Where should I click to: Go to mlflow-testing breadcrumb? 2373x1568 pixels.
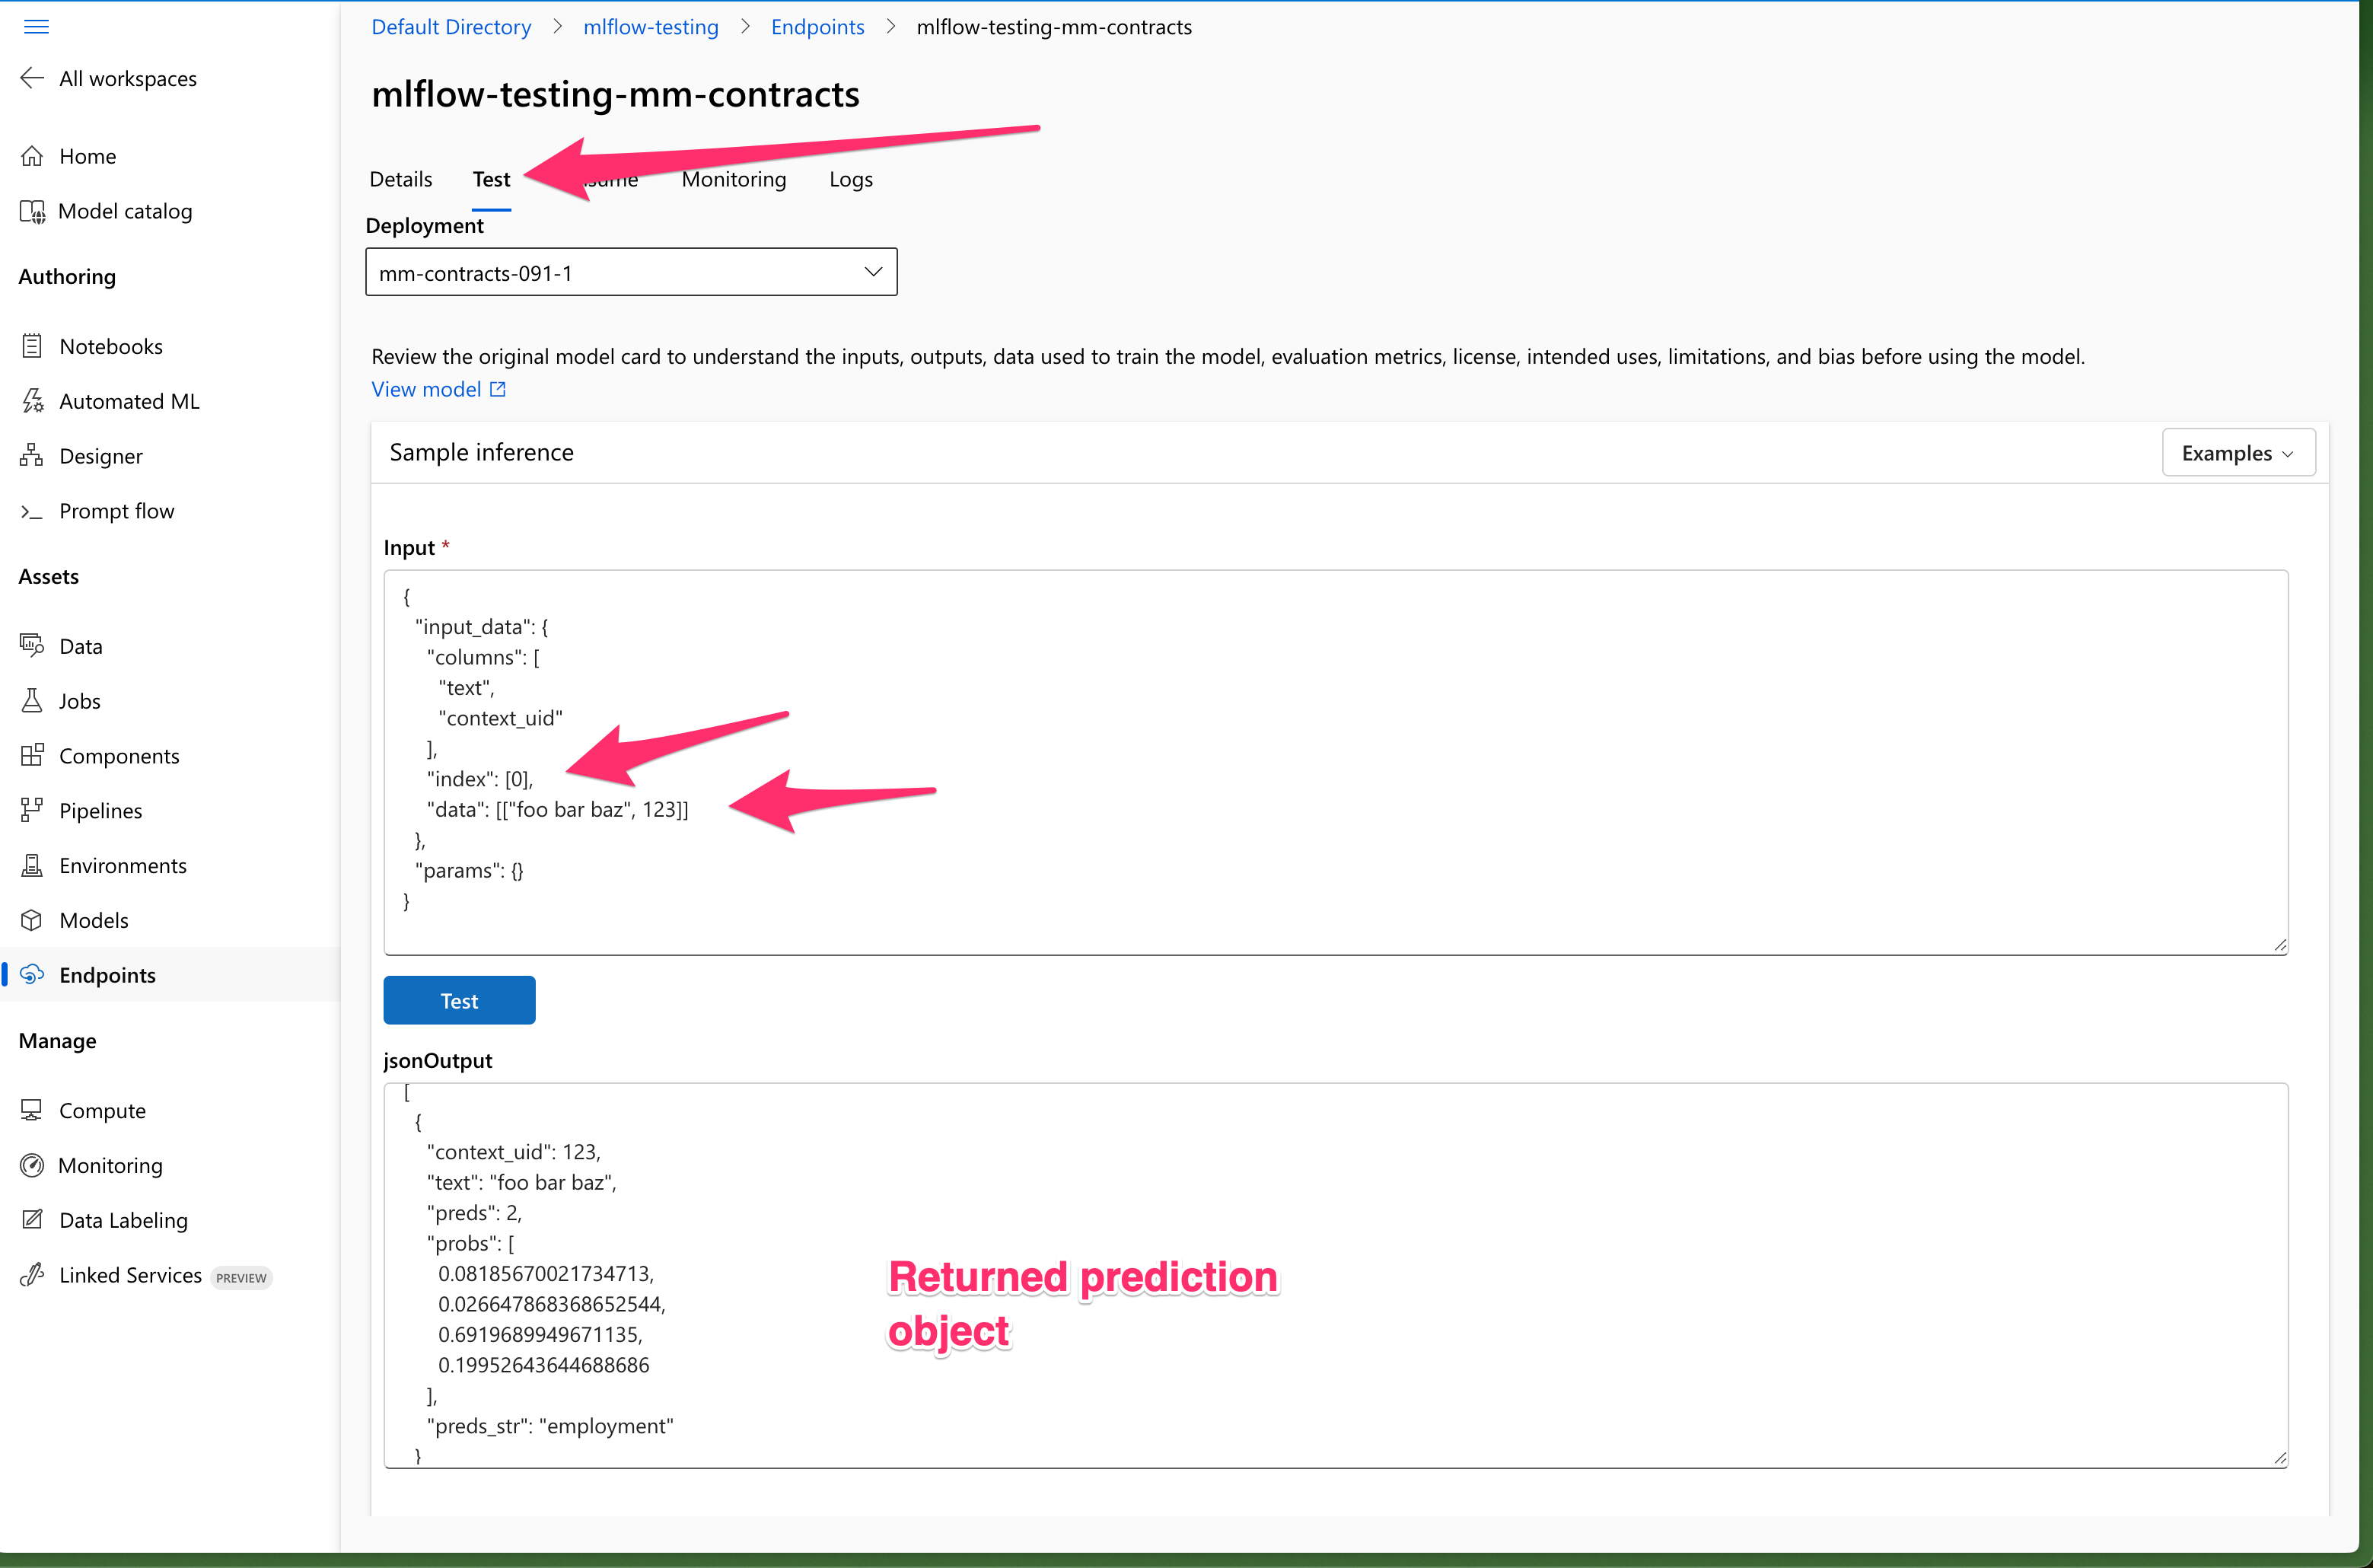(x=651, y=27)
